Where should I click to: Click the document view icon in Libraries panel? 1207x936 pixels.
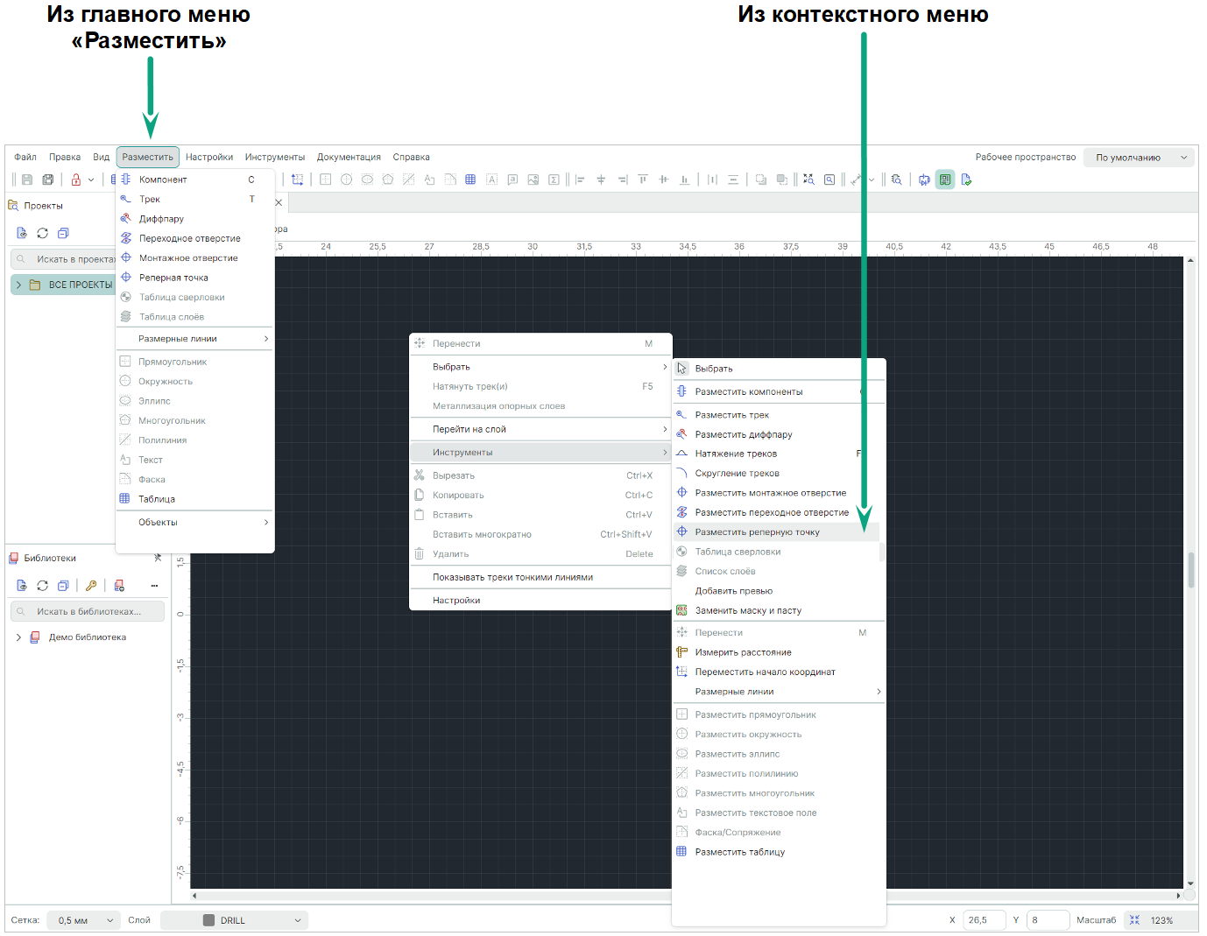(22, 585)
